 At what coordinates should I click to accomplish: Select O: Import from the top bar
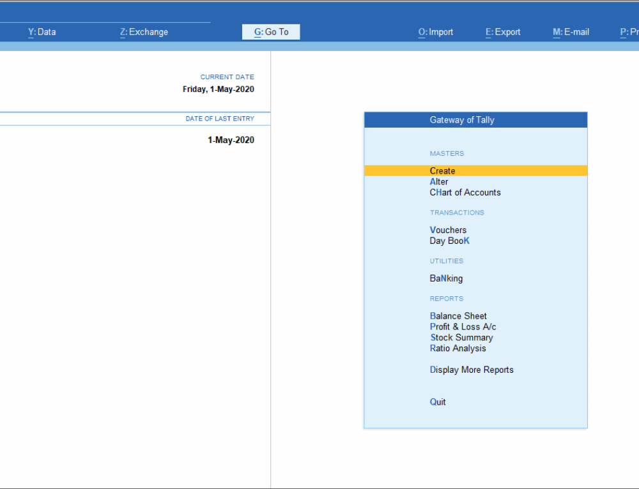435,31
